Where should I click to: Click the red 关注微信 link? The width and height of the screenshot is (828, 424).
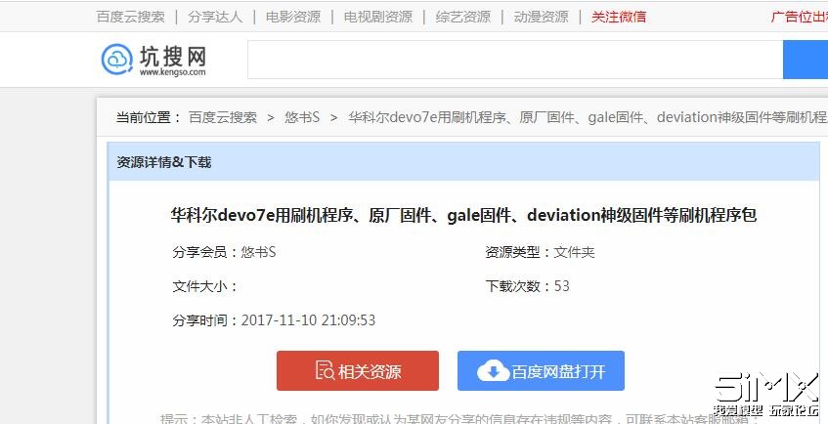pos(619,17)
